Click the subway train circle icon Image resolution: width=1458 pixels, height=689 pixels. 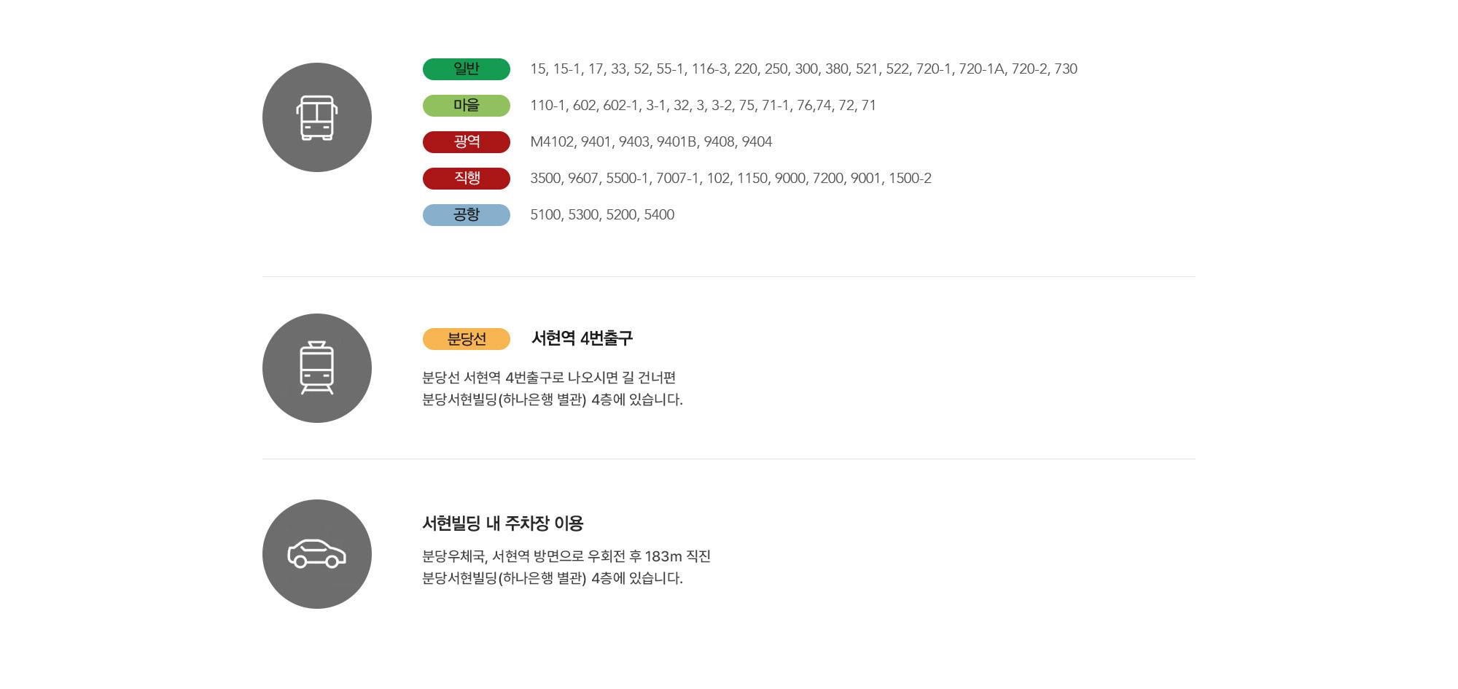(x=317, y=368)
